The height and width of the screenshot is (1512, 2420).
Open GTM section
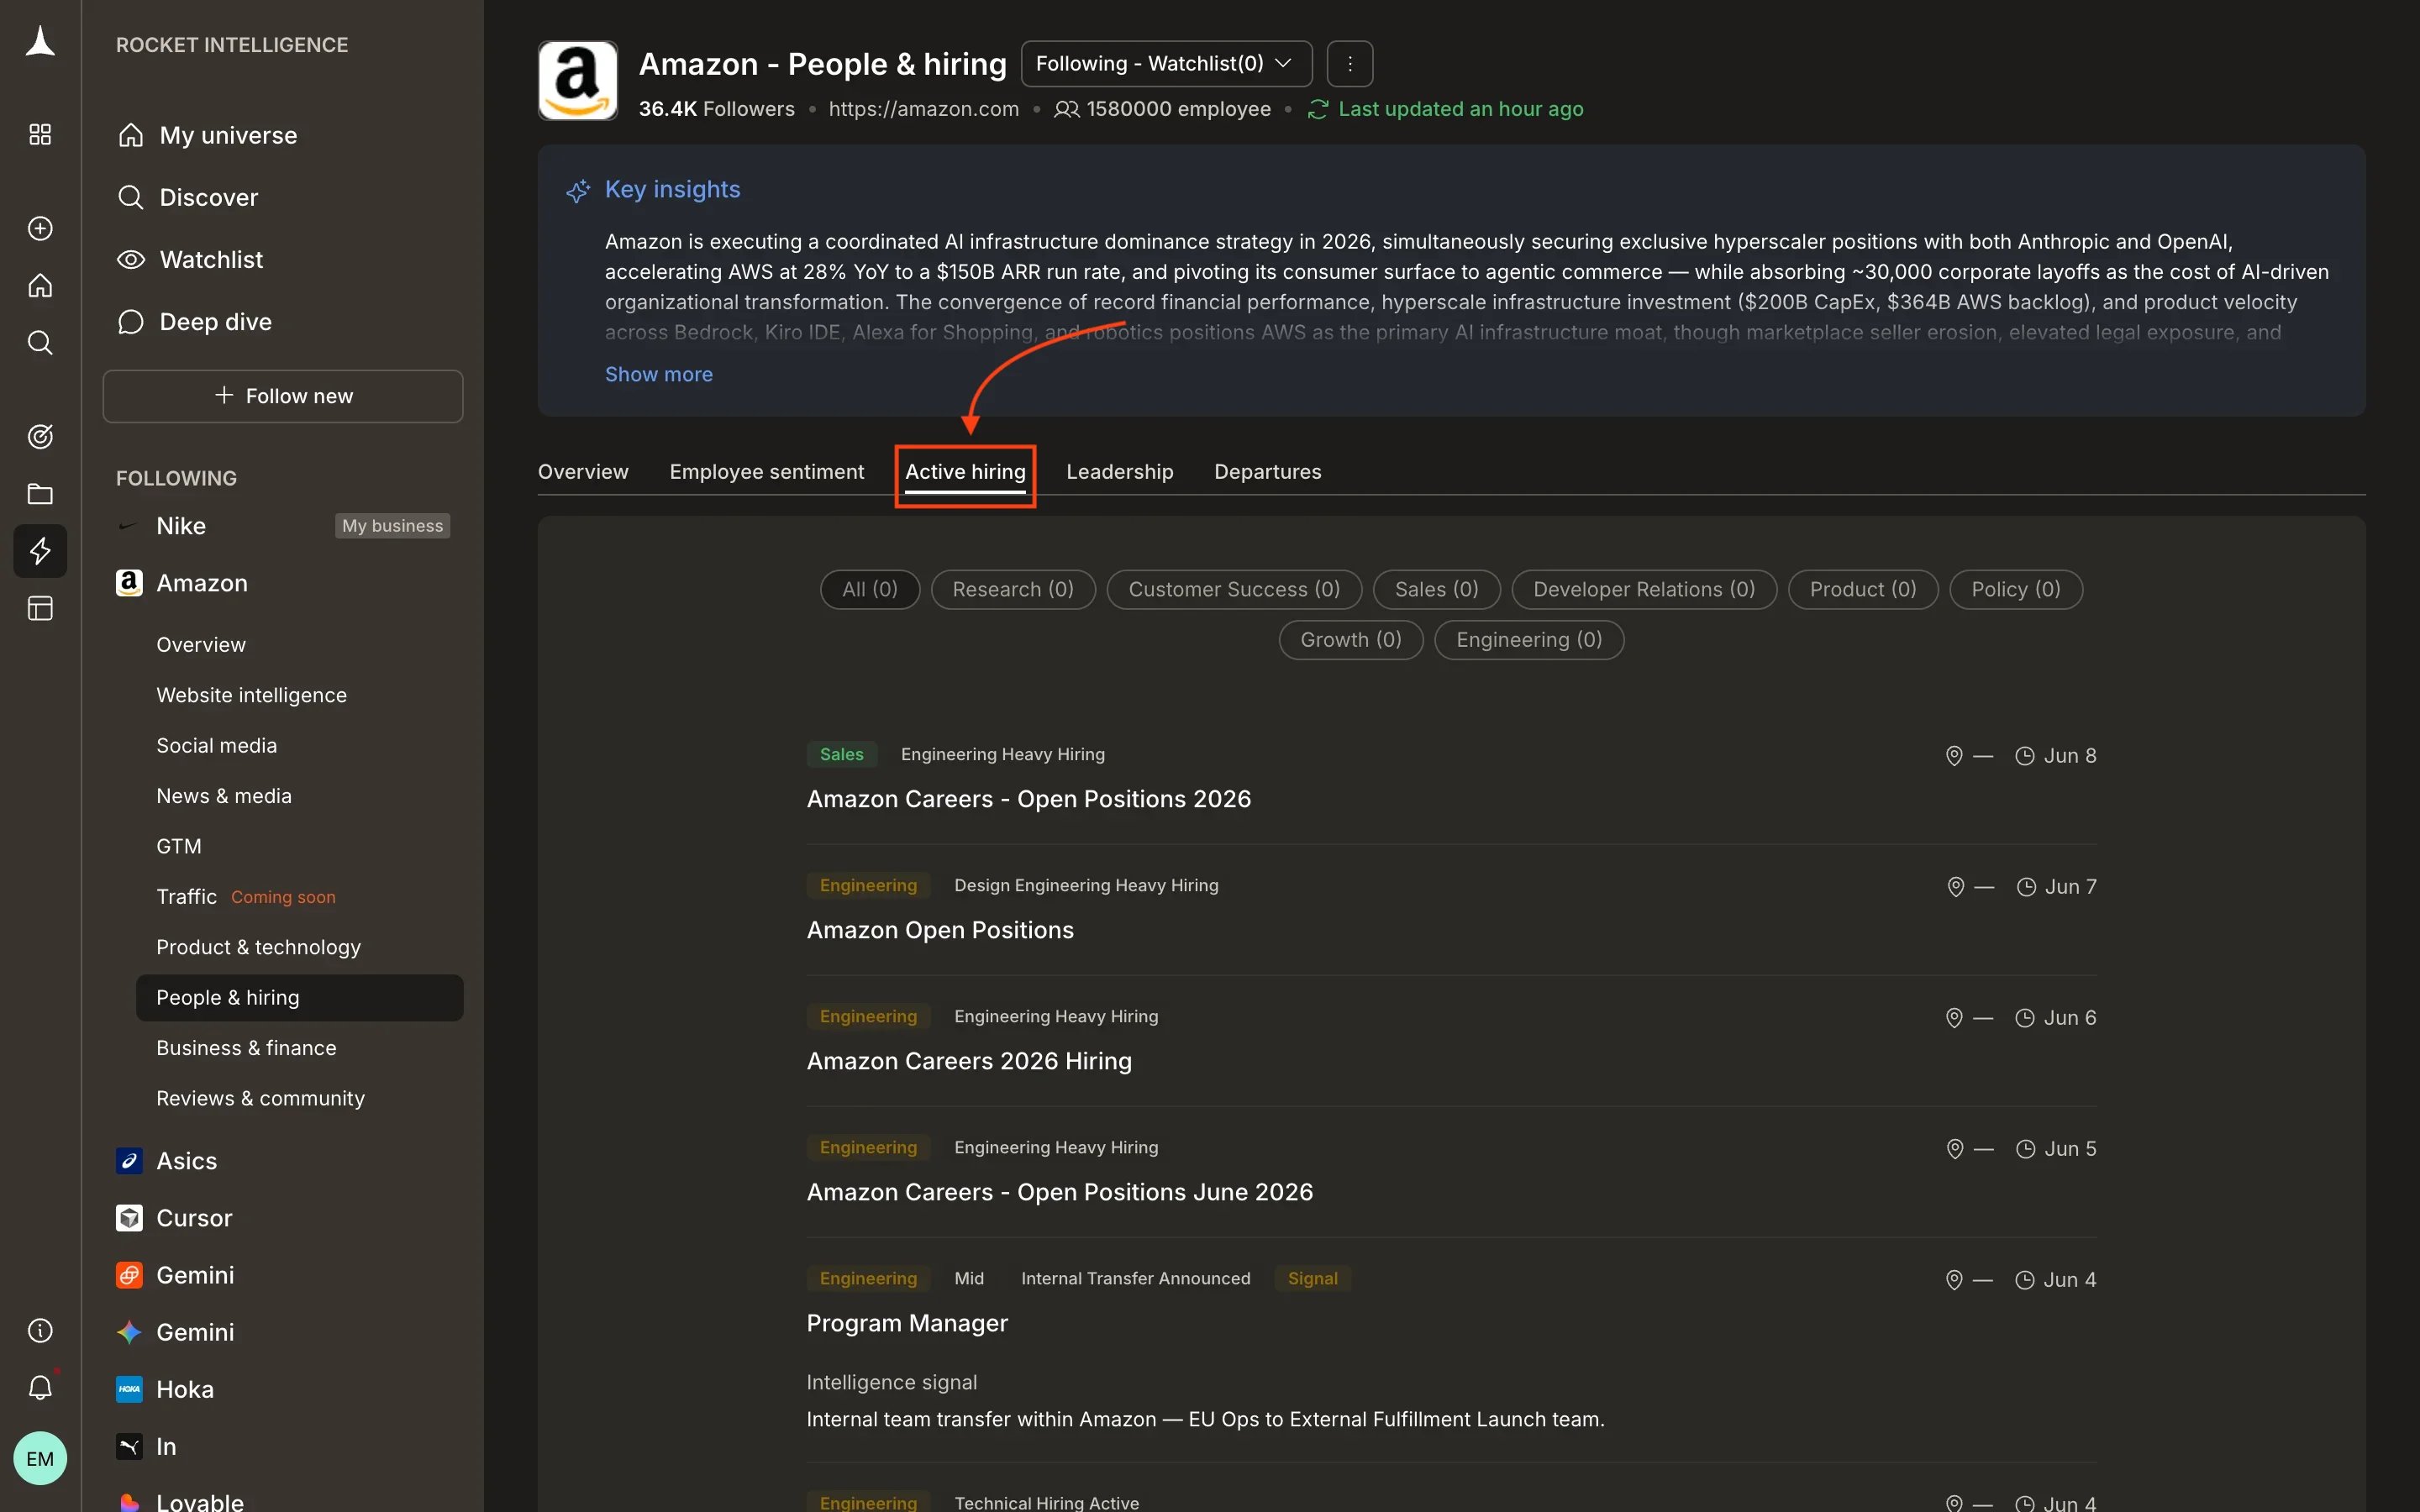pyautogui.click(x=179, y=846)
